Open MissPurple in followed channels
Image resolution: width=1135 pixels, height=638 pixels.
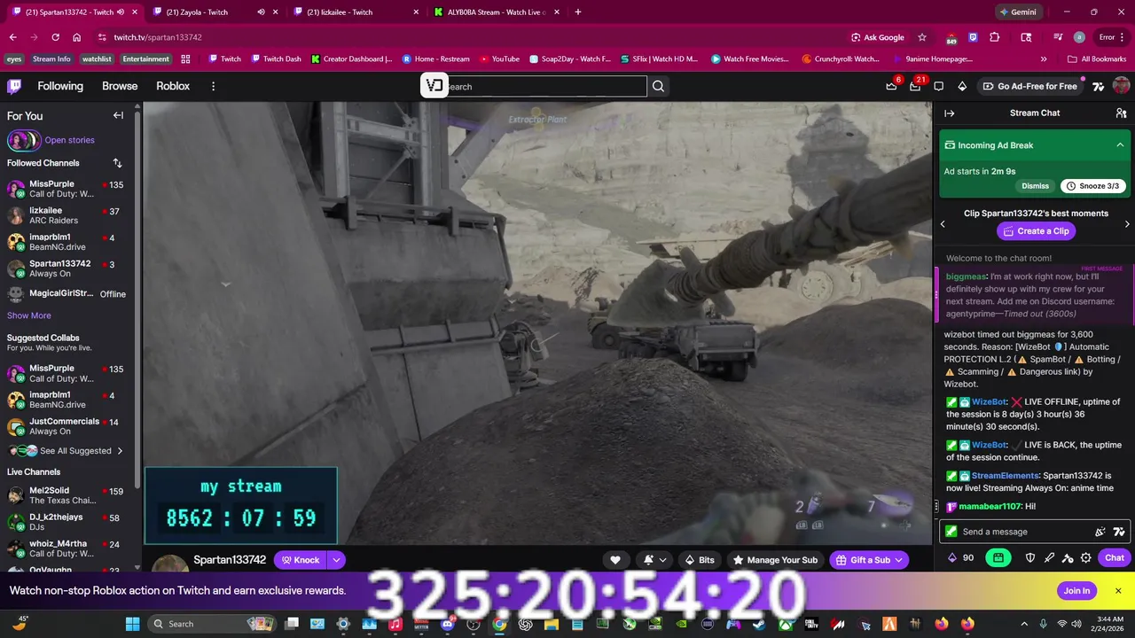(x=68, y=189)
